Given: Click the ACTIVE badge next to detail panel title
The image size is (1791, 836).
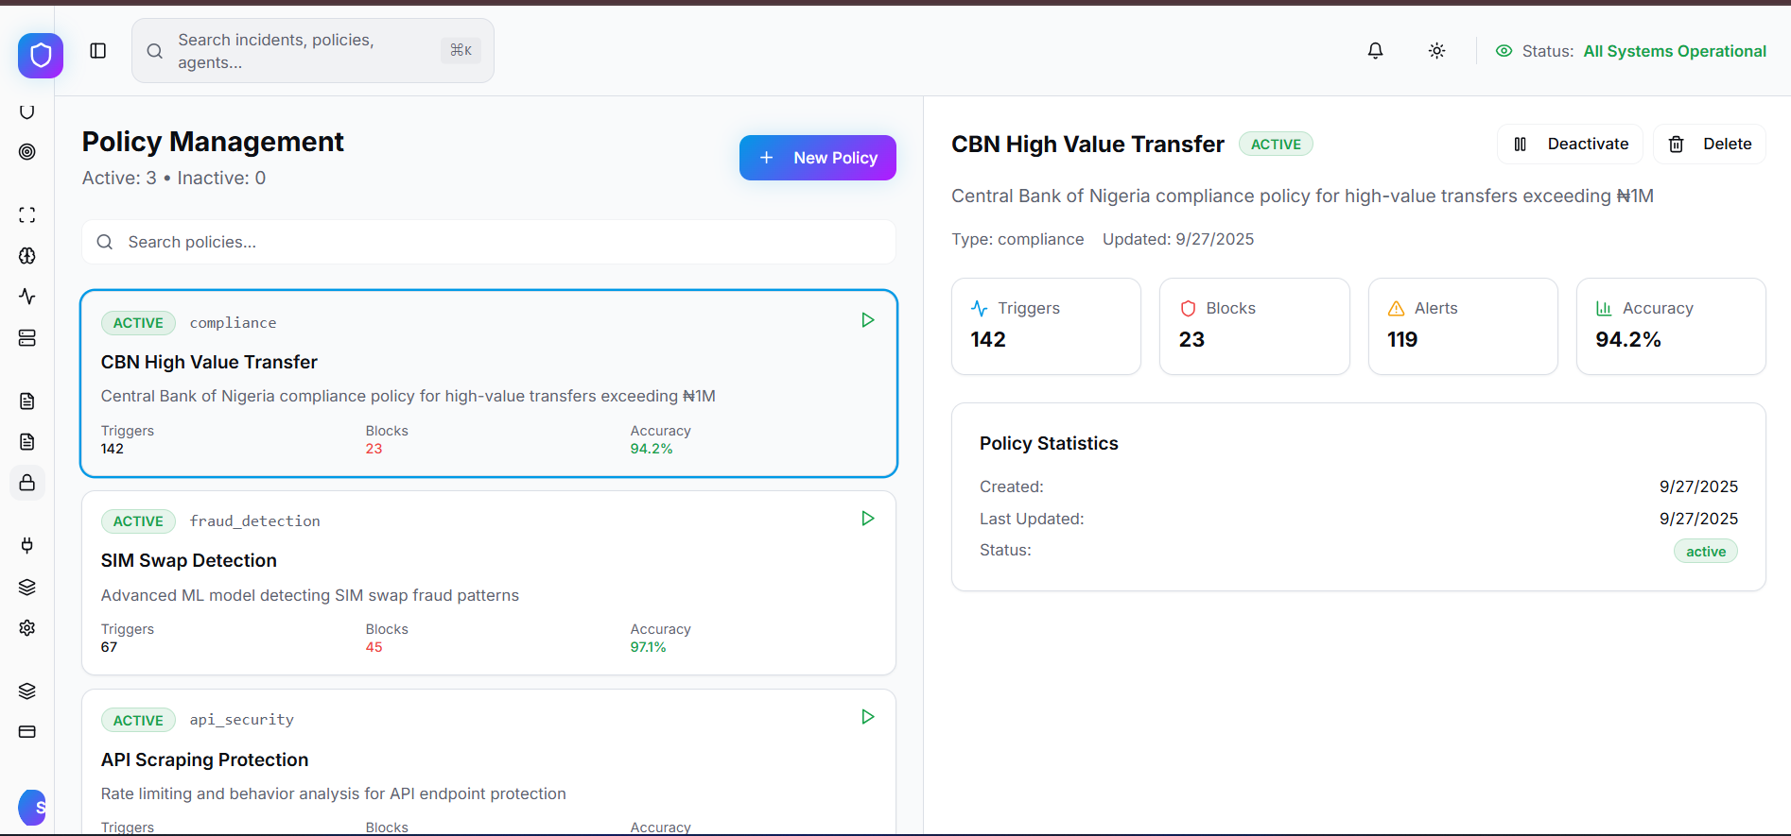Looking at the screenshot, I should 1276,145.
